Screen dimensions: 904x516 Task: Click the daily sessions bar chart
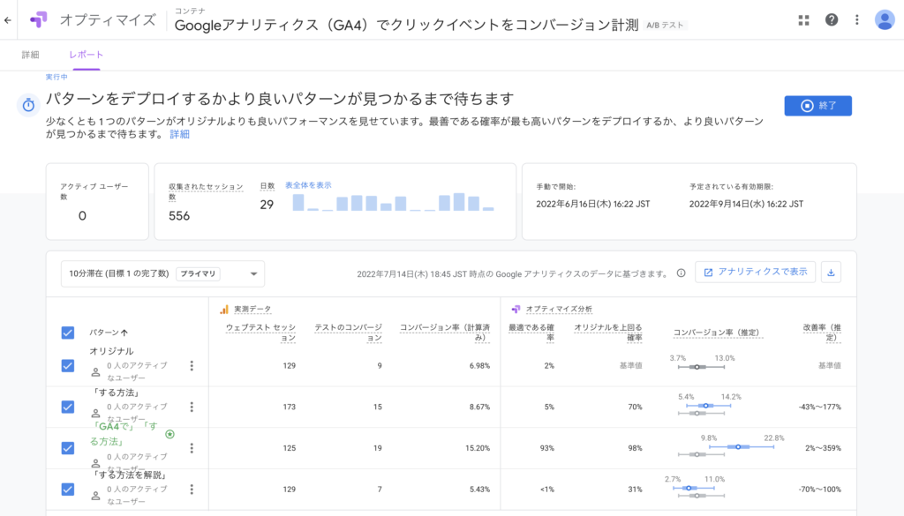point(393,202)
